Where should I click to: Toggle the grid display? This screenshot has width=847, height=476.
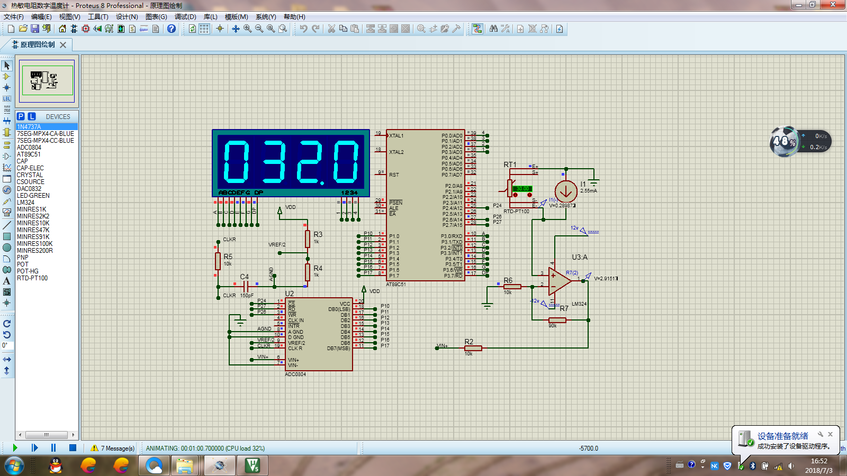[x=204, y=29]
